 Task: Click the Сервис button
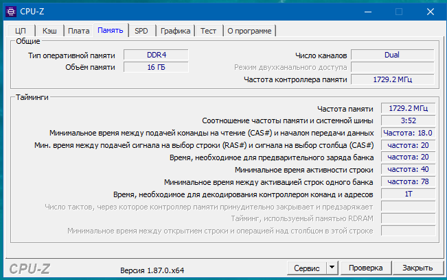[307, 268]
